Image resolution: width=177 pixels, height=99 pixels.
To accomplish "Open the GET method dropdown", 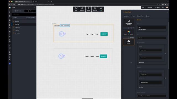I will point(152,28).
